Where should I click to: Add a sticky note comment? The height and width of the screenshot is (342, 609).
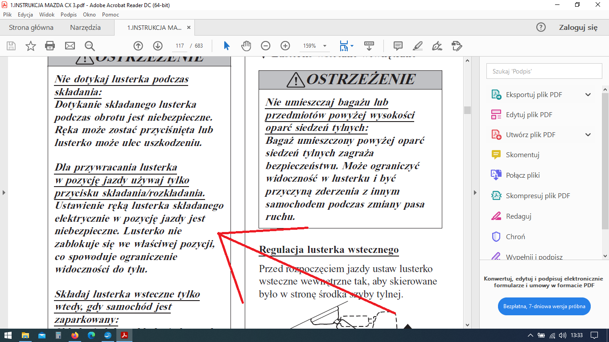click(x=398, y=46)
